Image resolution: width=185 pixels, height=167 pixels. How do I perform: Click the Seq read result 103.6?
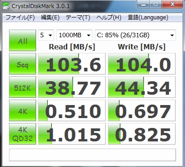(x=72, y=64)
